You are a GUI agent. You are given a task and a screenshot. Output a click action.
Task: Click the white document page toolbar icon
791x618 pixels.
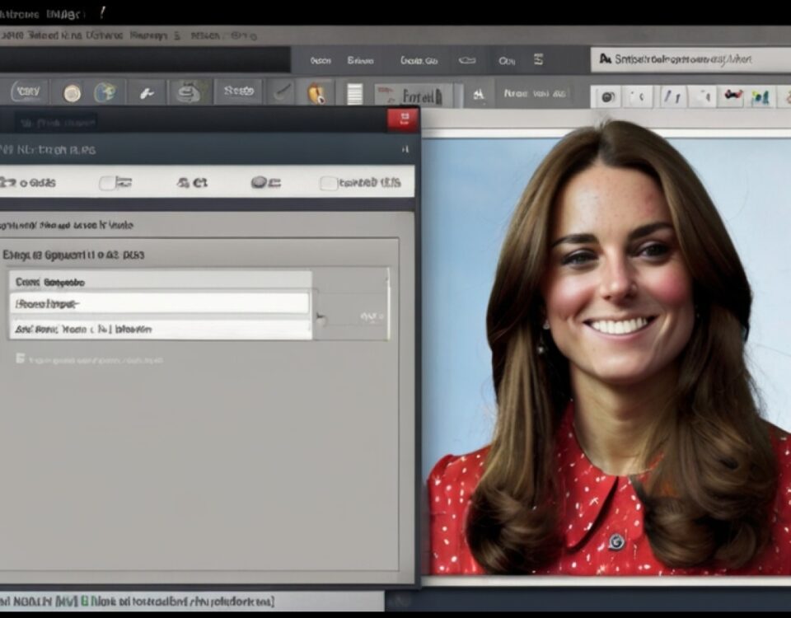[x=354, y=93]
